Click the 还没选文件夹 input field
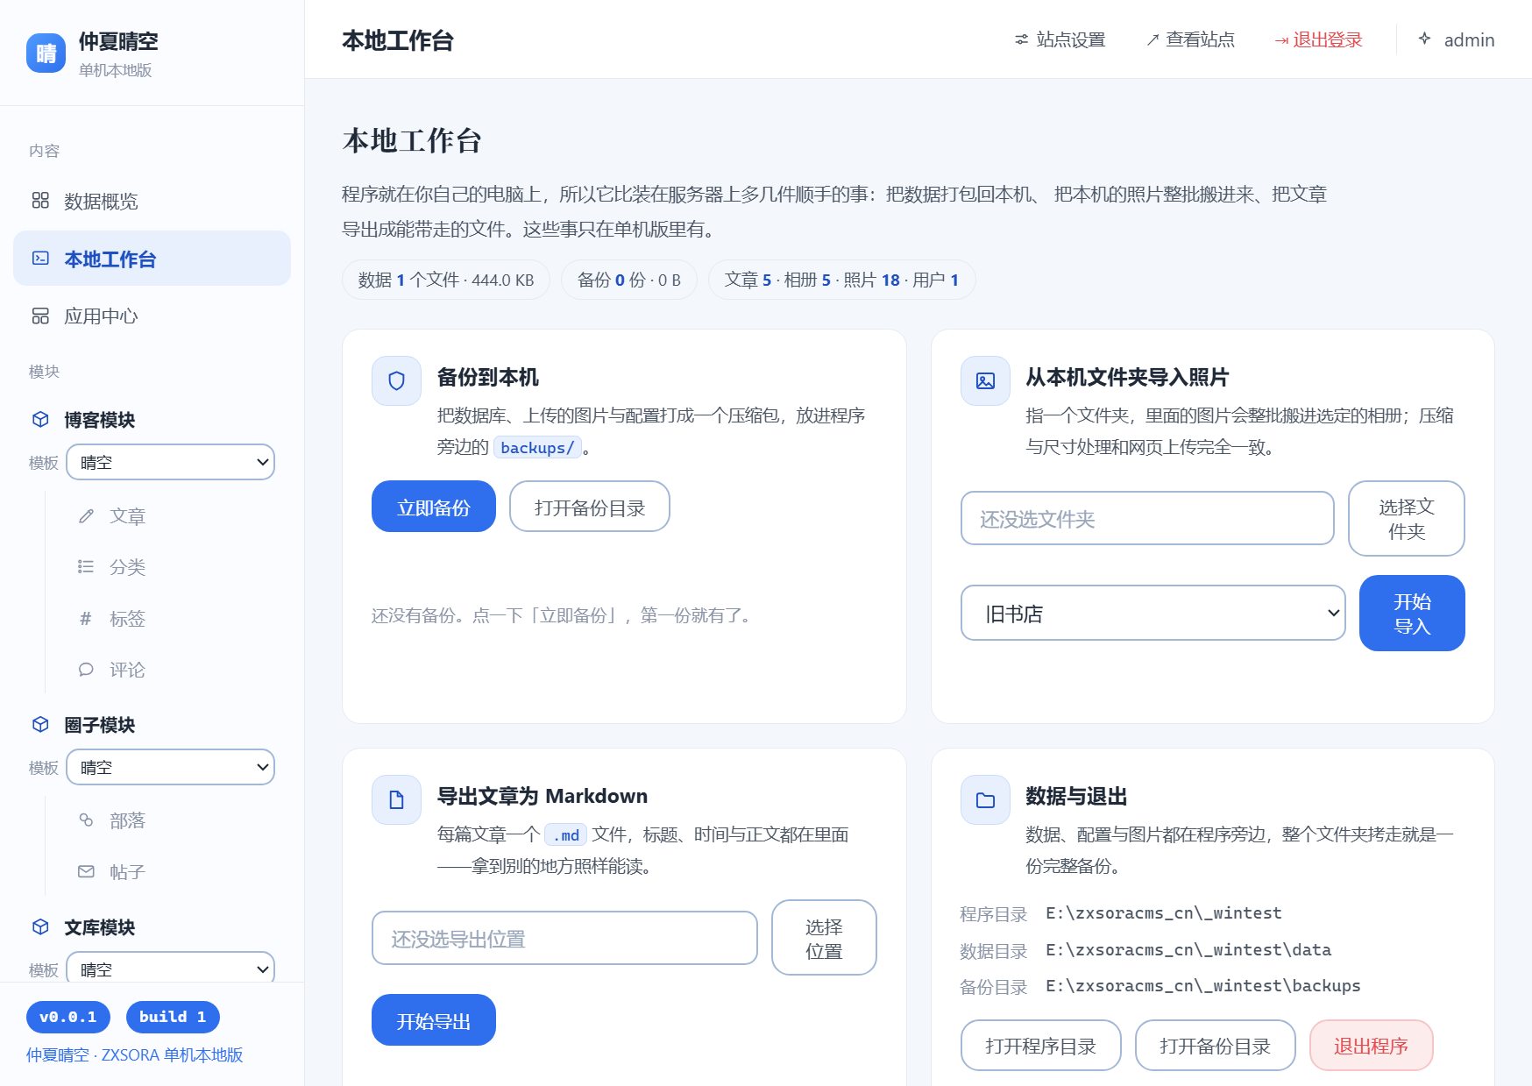The image size is (1532, 1086). 1146,518
